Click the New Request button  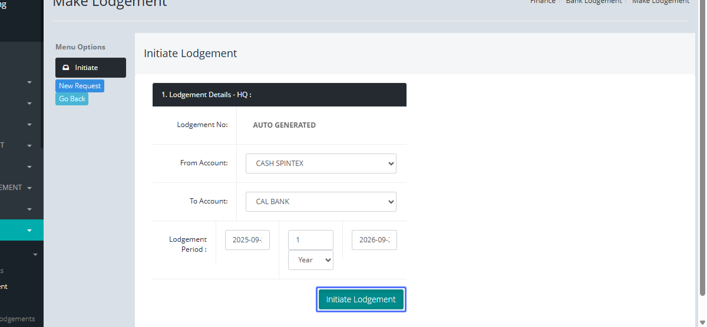(x=80, y=86)
